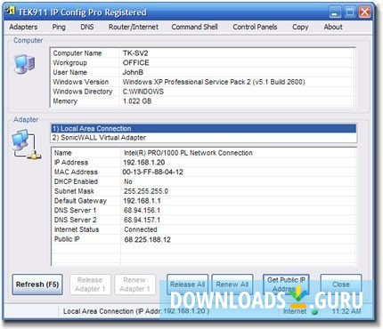
Task: Click the Intel(R) PRO/1000 PL adapter name
Action: tap(188, 153)
